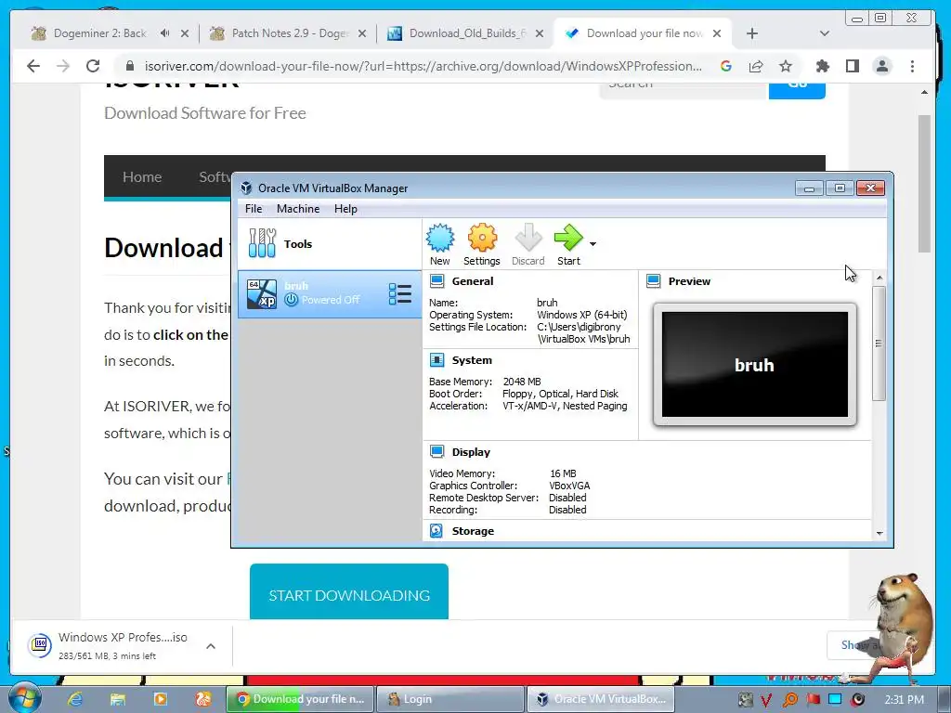Click New machine icon in VirtualBox
The image size is (951, 713).
pos(439,244)
